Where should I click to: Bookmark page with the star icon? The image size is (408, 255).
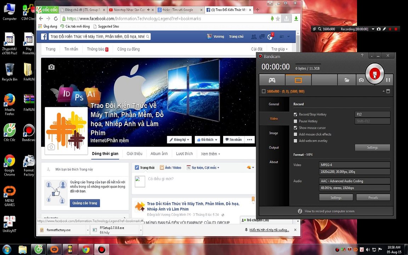[278, 19]
